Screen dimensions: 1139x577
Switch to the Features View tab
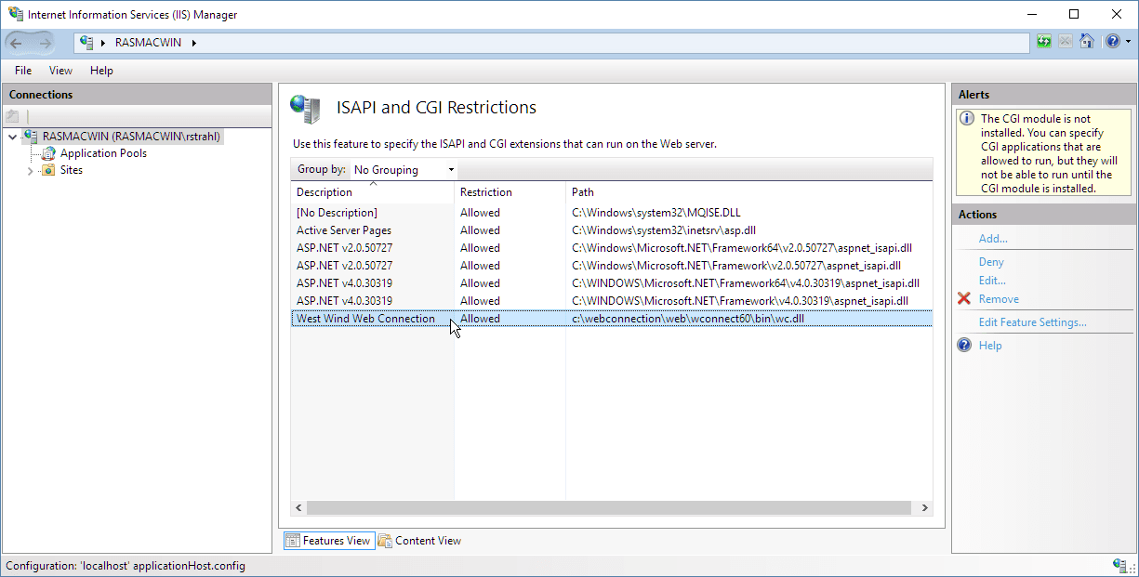pyautogui.click(x=327, y=541)
